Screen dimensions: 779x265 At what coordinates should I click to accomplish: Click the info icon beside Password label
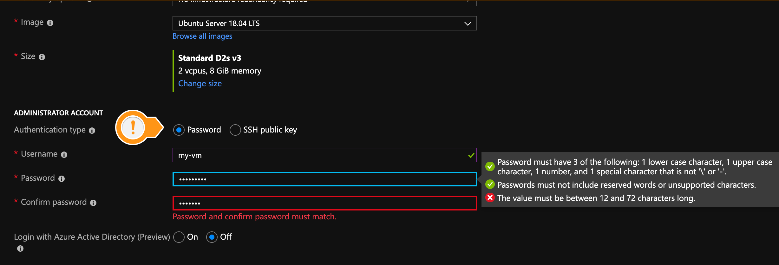tap(62, 179)
